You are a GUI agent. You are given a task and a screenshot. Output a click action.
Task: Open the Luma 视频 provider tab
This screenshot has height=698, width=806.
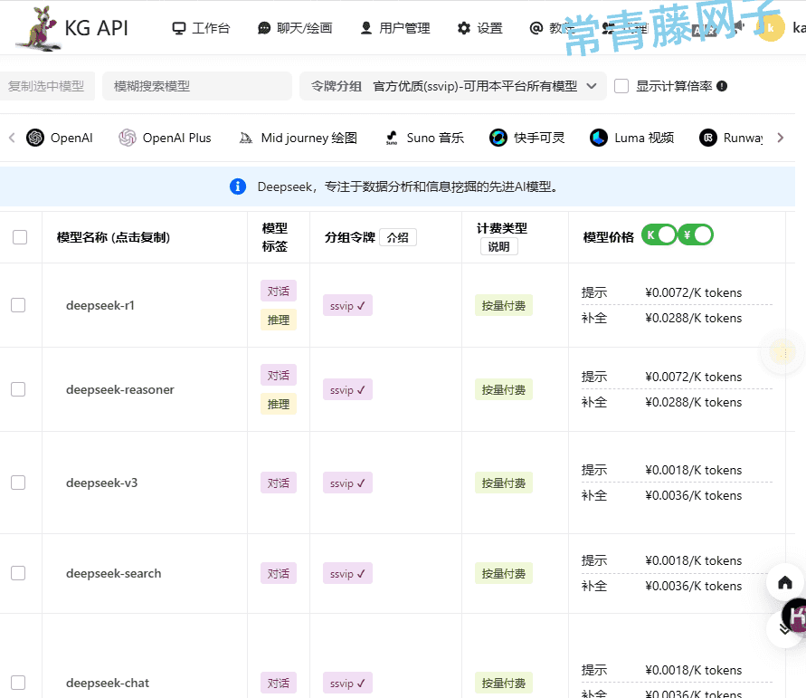coord(631,138)
